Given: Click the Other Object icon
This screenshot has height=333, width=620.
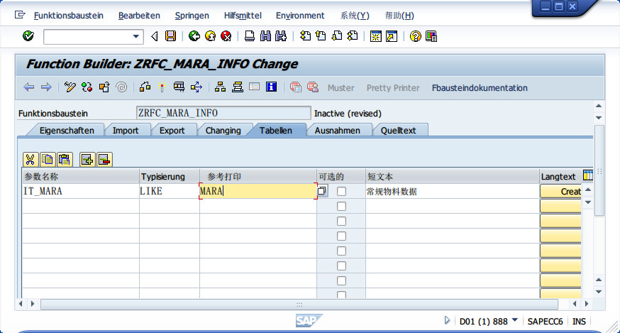Looking at the screenshot, I should 104,87.
